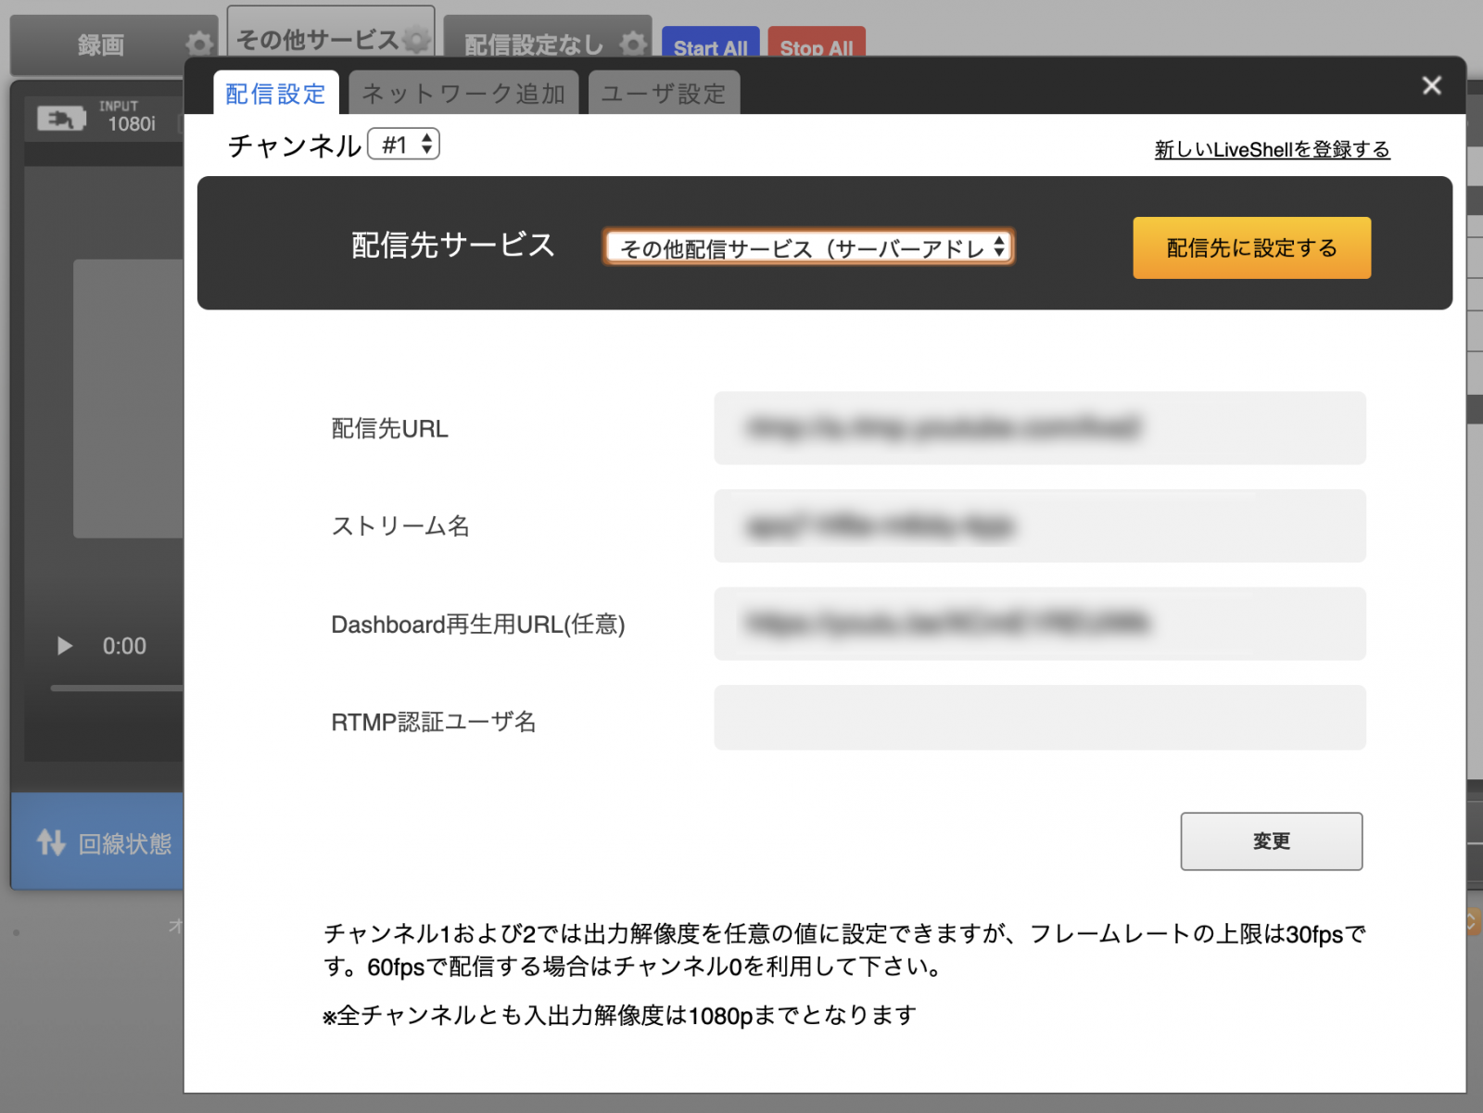
Task: Click the gear icon on 録画 tab
Action: (198, 44)
